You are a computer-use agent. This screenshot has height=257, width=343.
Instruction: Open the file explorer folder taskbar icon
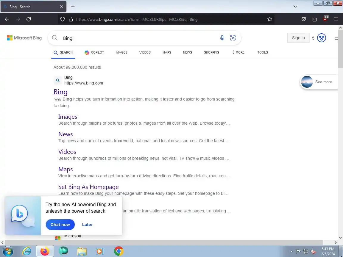point(82,251)
